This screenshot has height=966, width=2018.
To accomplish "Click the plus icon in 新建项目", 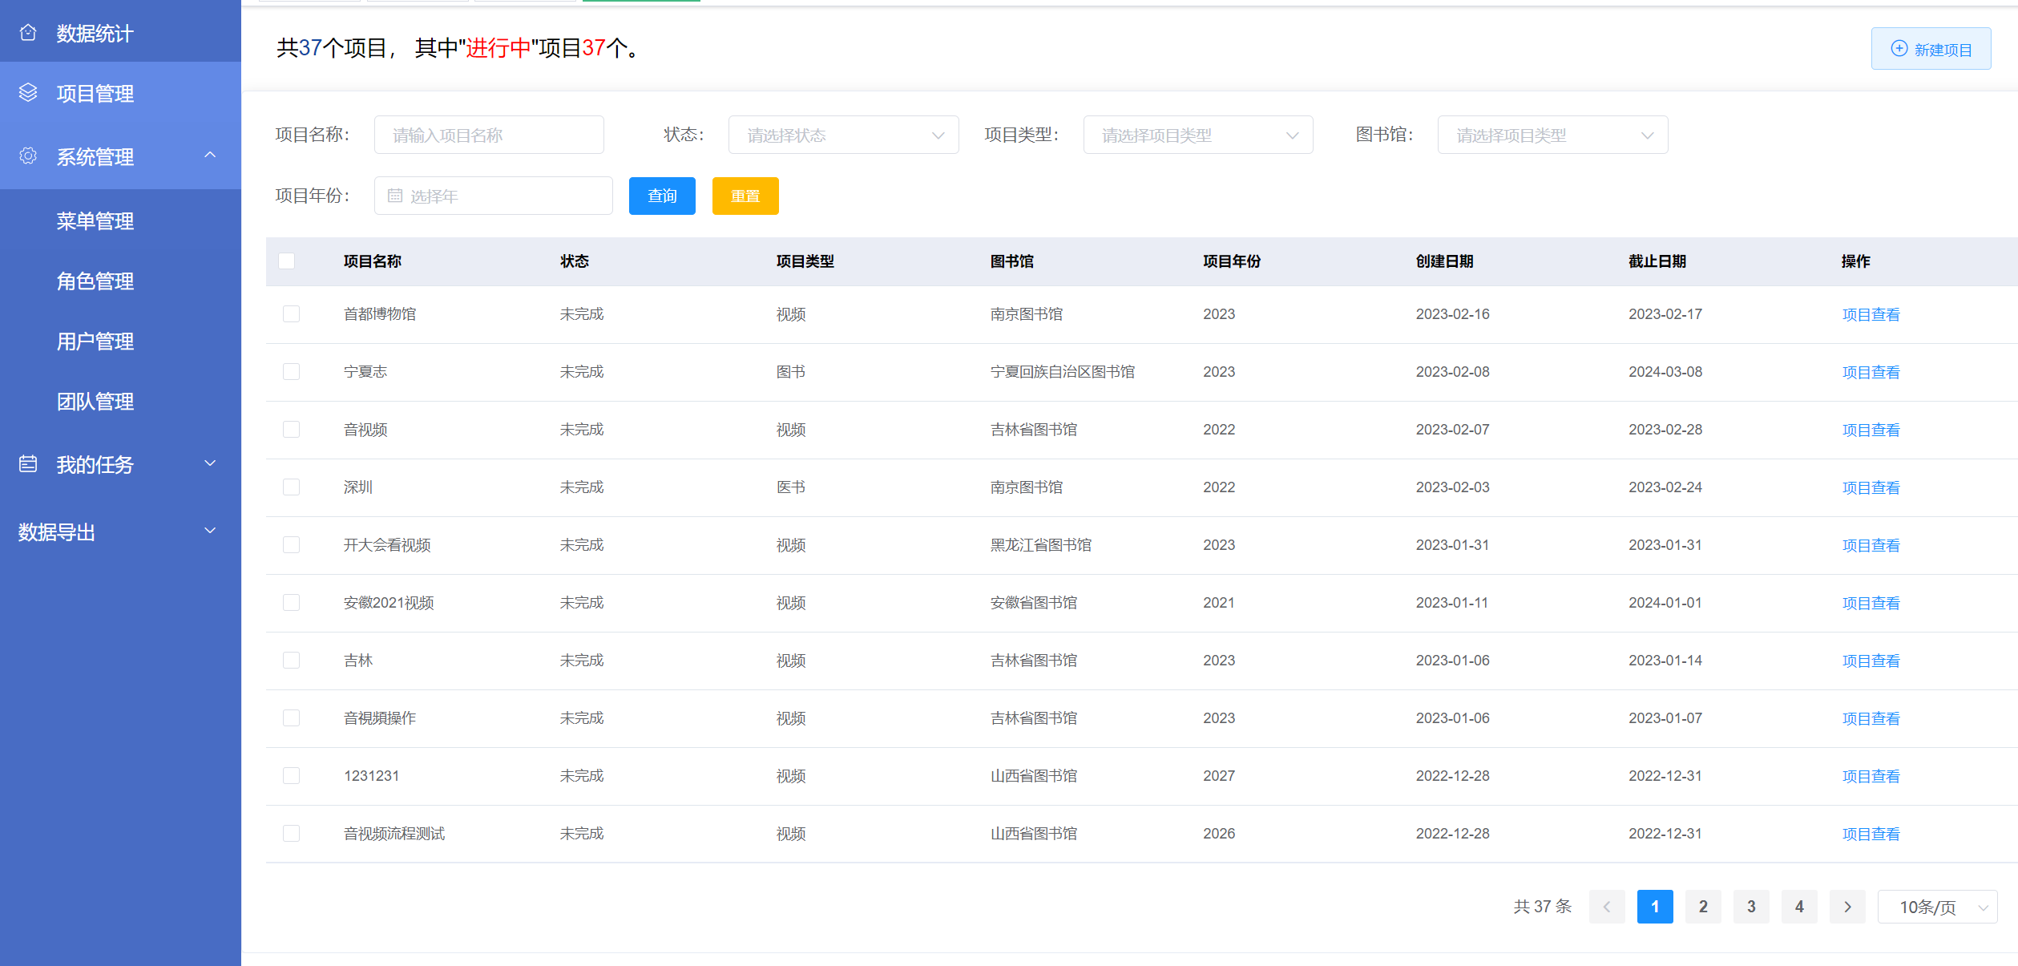I will coord(1899,48).
